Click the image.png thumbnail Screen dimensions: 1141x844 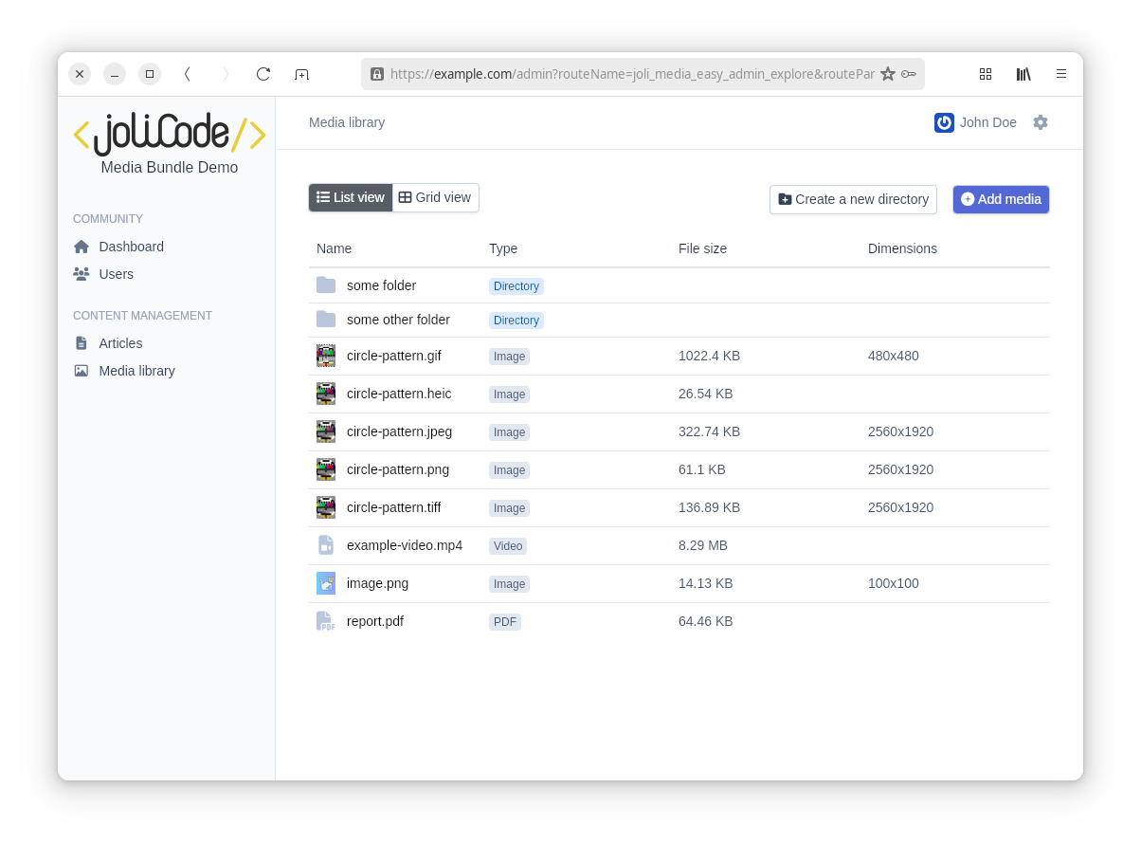click(326, 583)
